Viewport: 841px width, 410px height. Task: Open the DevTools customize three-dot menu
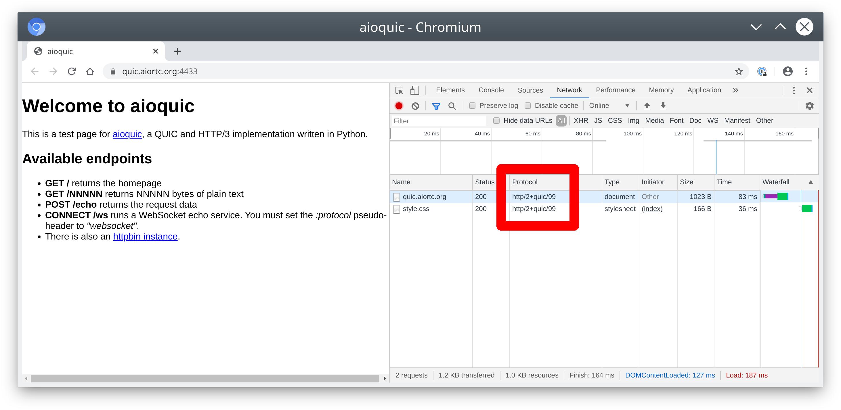(794, 90)
